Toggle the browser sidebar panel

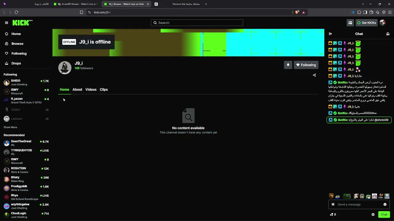tap(365, 12)
